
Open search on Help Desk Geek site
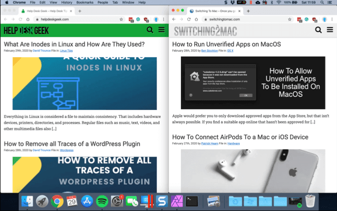pos(150,30)
